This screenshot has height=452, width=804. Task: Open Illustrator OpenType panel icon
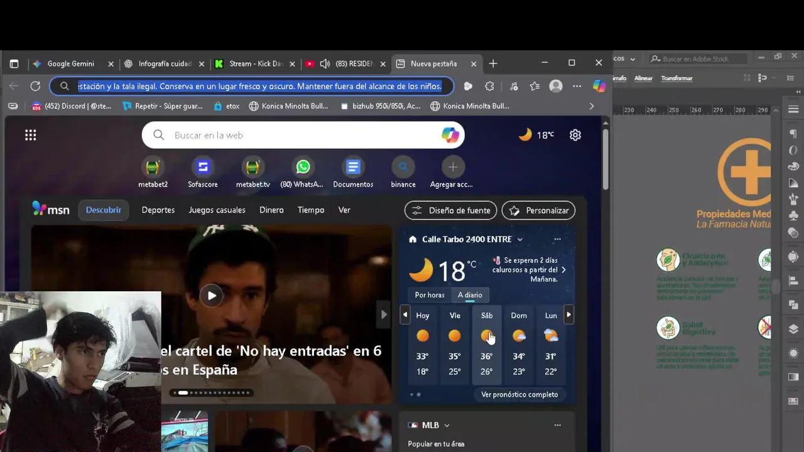[793, 151]
